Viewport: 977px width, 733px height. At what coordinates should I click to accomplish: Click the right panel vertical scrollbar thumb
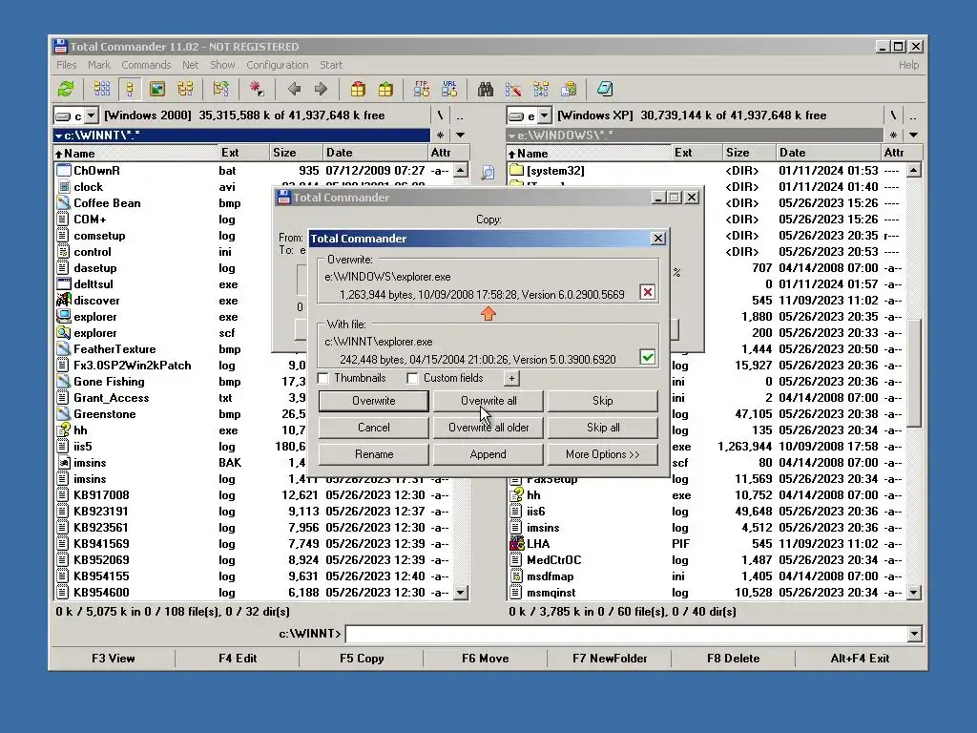(913, 373)
